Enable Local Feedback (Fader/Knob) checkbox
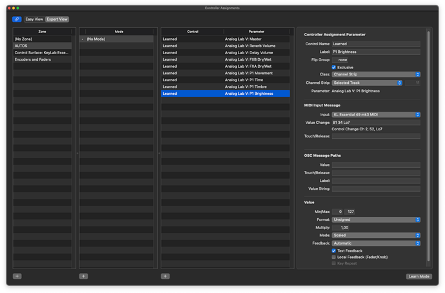This screenshot has width=445, height=293. click(334, 257)
